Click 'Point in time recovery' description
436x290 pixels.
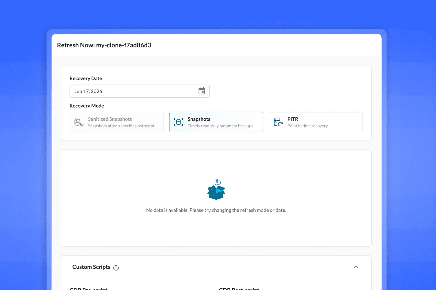pyautogui.click(x=308, y=126)
